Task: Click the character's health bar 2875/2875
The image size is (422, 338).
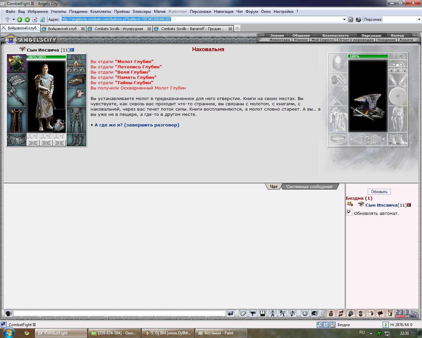Action: pos(46,57)
